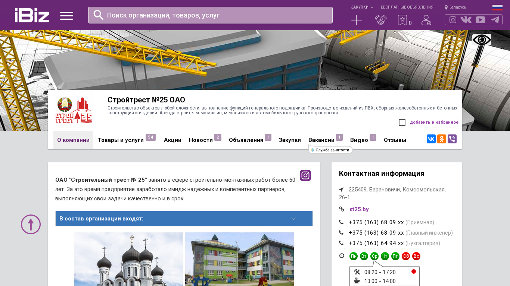The image size is (510, 286).
Task: Open the handshake partners icon
Action: tap(381, 20)
